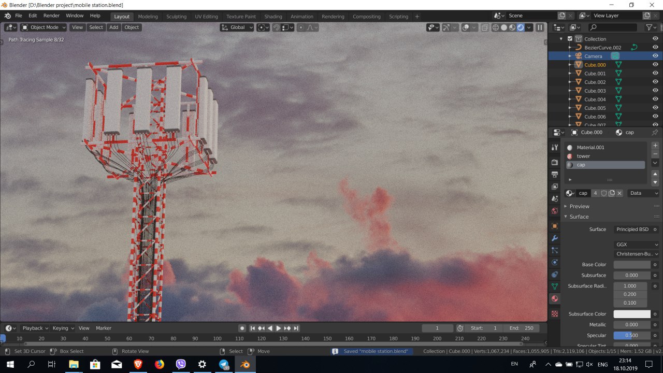Open the Particles properties tab
663x373 pixels.
pos(555,250)
